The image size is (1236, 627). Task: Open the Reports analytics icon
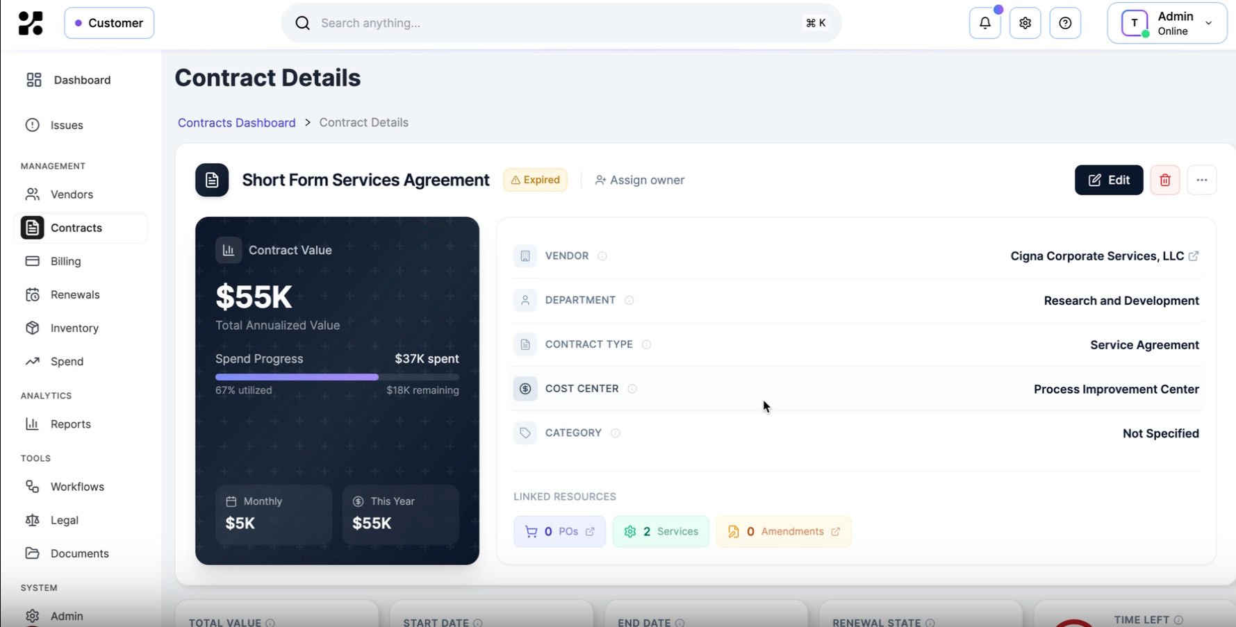point(33,424)
